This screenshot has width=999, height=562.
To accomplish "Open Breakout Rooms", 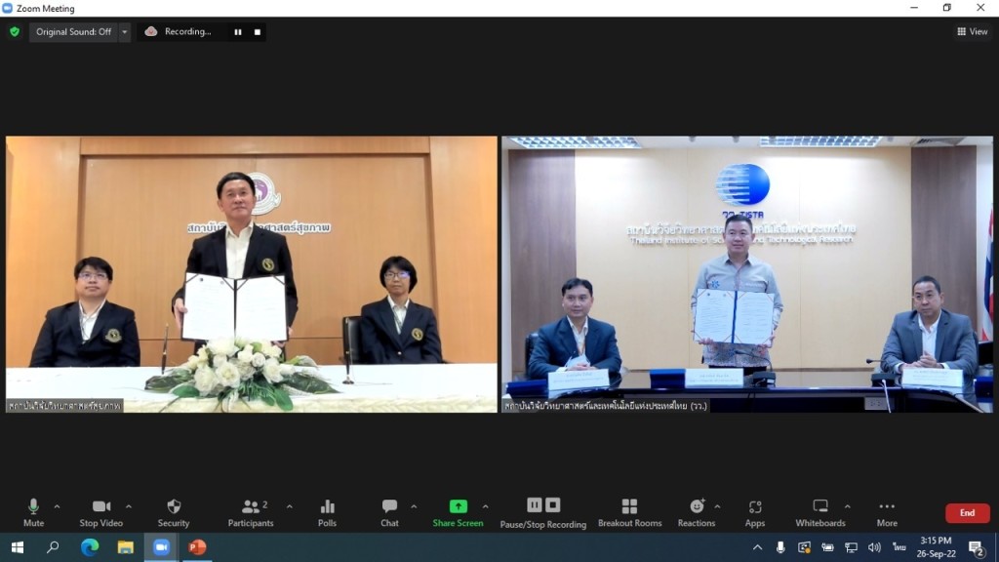I will [629, 507].
